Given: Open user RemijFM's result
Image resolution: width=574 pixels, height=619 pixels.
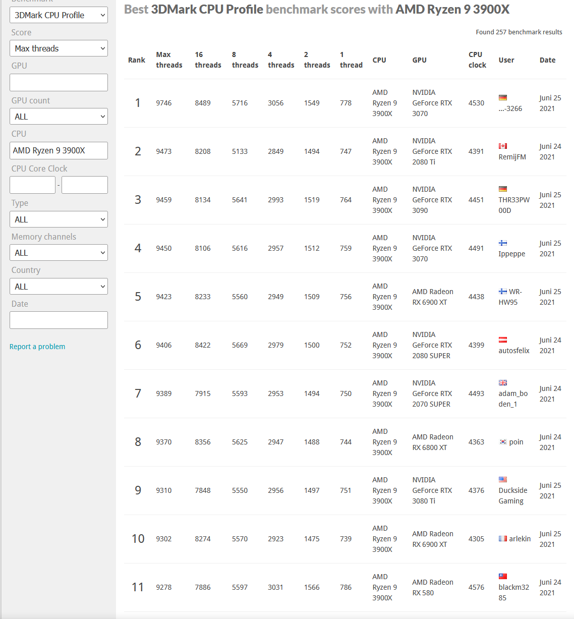Looking at the screenshot, I should click(x=512, y=157).
